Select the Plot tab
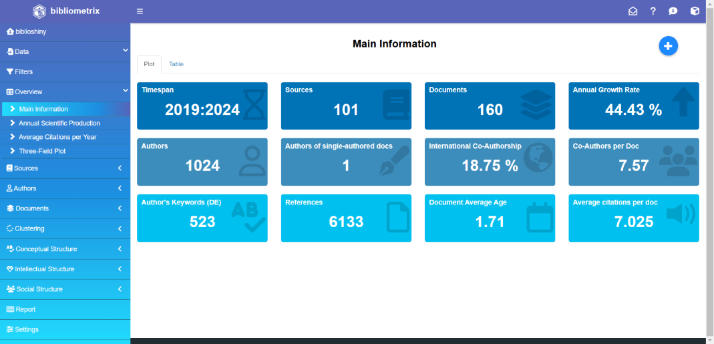Image resolution: width=714 pixels, height=344 pixels. pos(149,64)
